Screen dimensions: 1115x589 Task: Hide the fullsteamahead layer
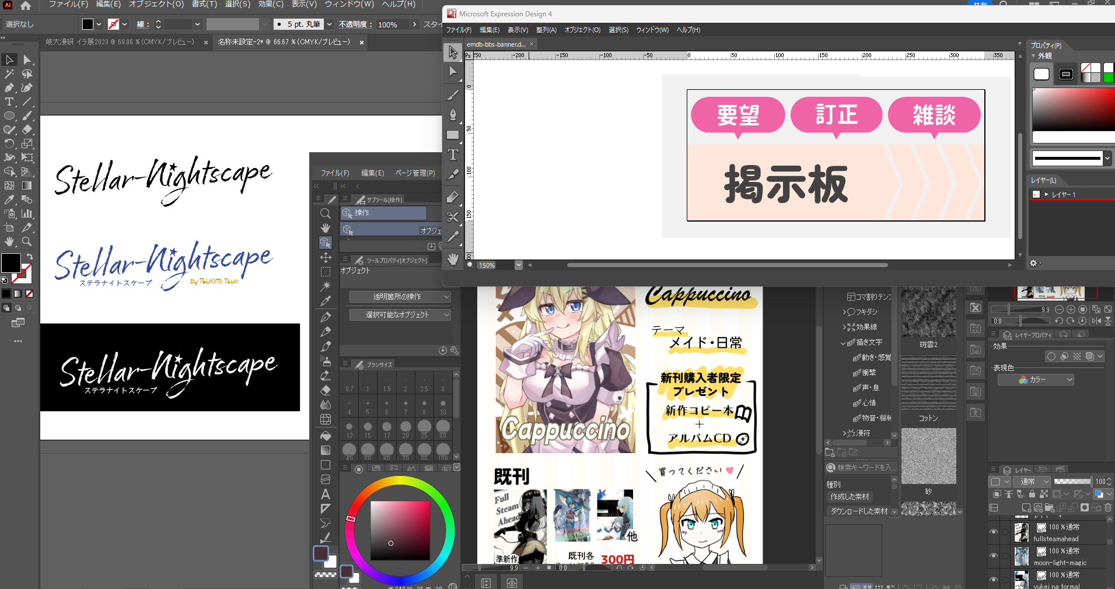pos(994,532)
